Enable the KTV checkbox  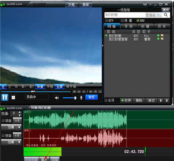[106, 20]
